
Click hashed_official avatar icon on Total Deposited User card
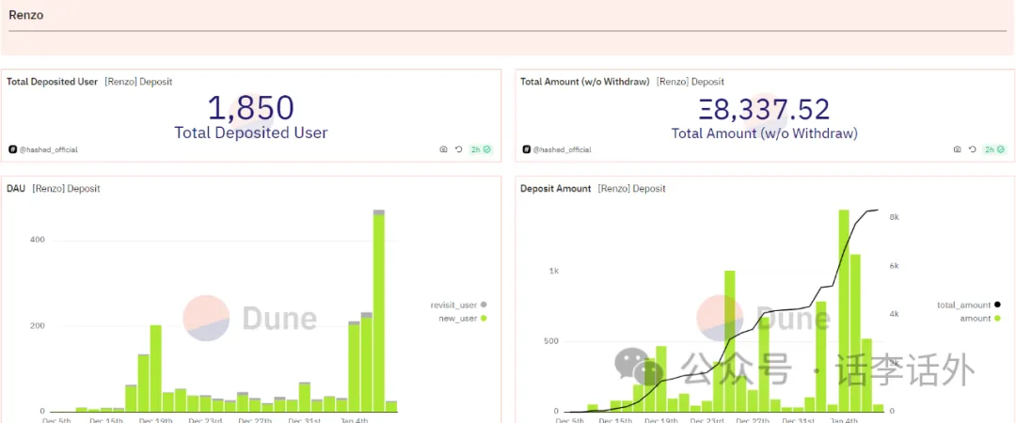[12, 149]
